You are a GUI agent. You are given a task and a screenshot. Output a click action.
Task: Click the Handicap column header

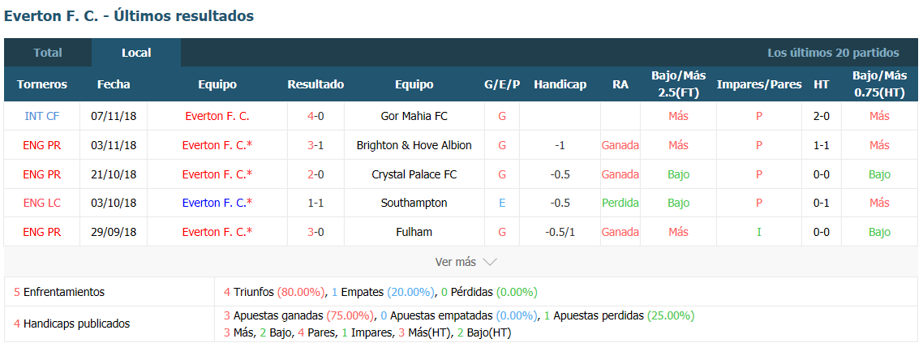(x=560, y=84)
